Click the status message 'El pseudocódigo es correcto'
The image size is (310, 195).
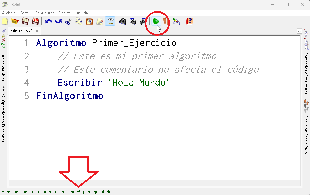pyautogui.click(x=29, y=192)
